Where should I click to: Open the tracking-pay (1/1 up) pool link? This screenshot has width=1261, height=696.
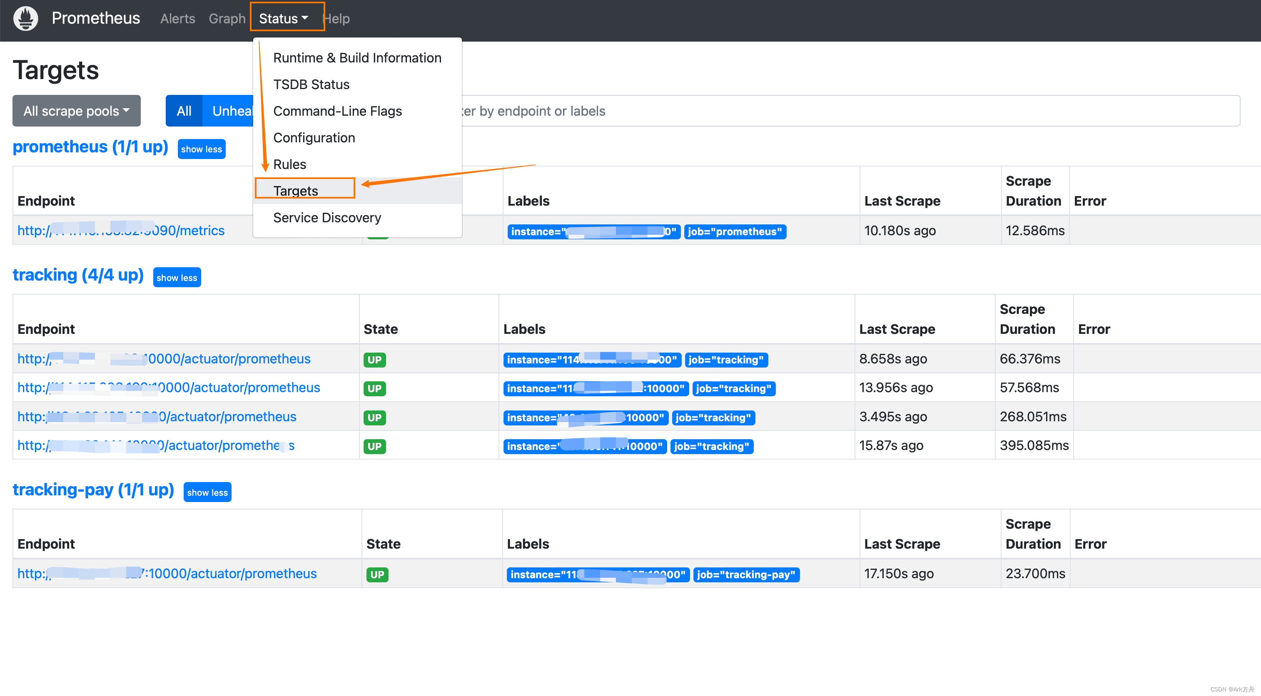click(x=94, y=490)
